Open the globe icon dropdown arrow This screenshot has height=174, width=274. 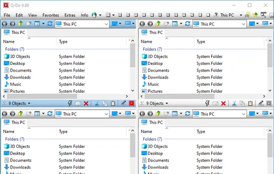[100, 15]
